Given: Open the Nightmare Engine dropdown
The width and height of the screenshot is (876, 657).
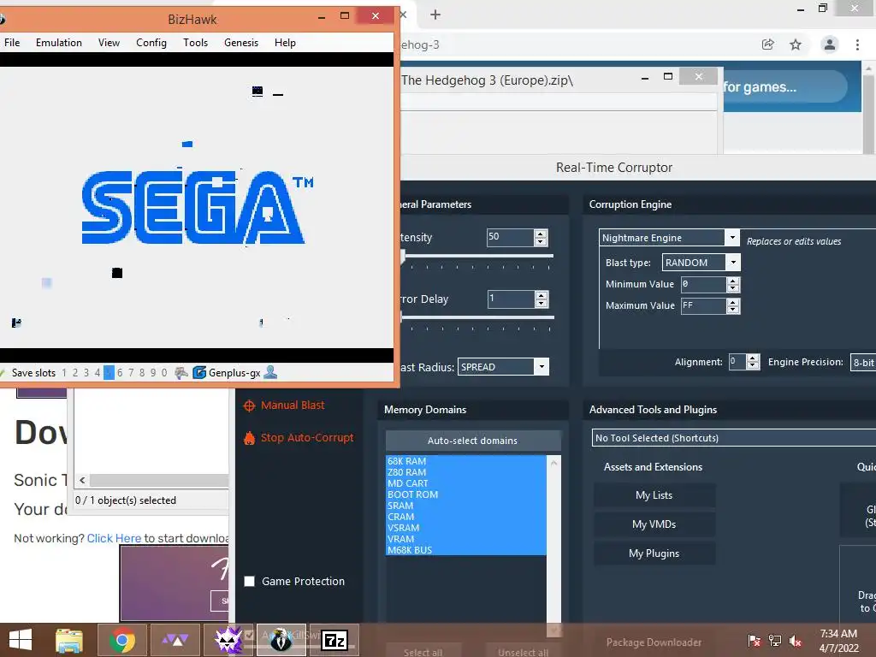Looking at the screenshot, I should (732, 238).
